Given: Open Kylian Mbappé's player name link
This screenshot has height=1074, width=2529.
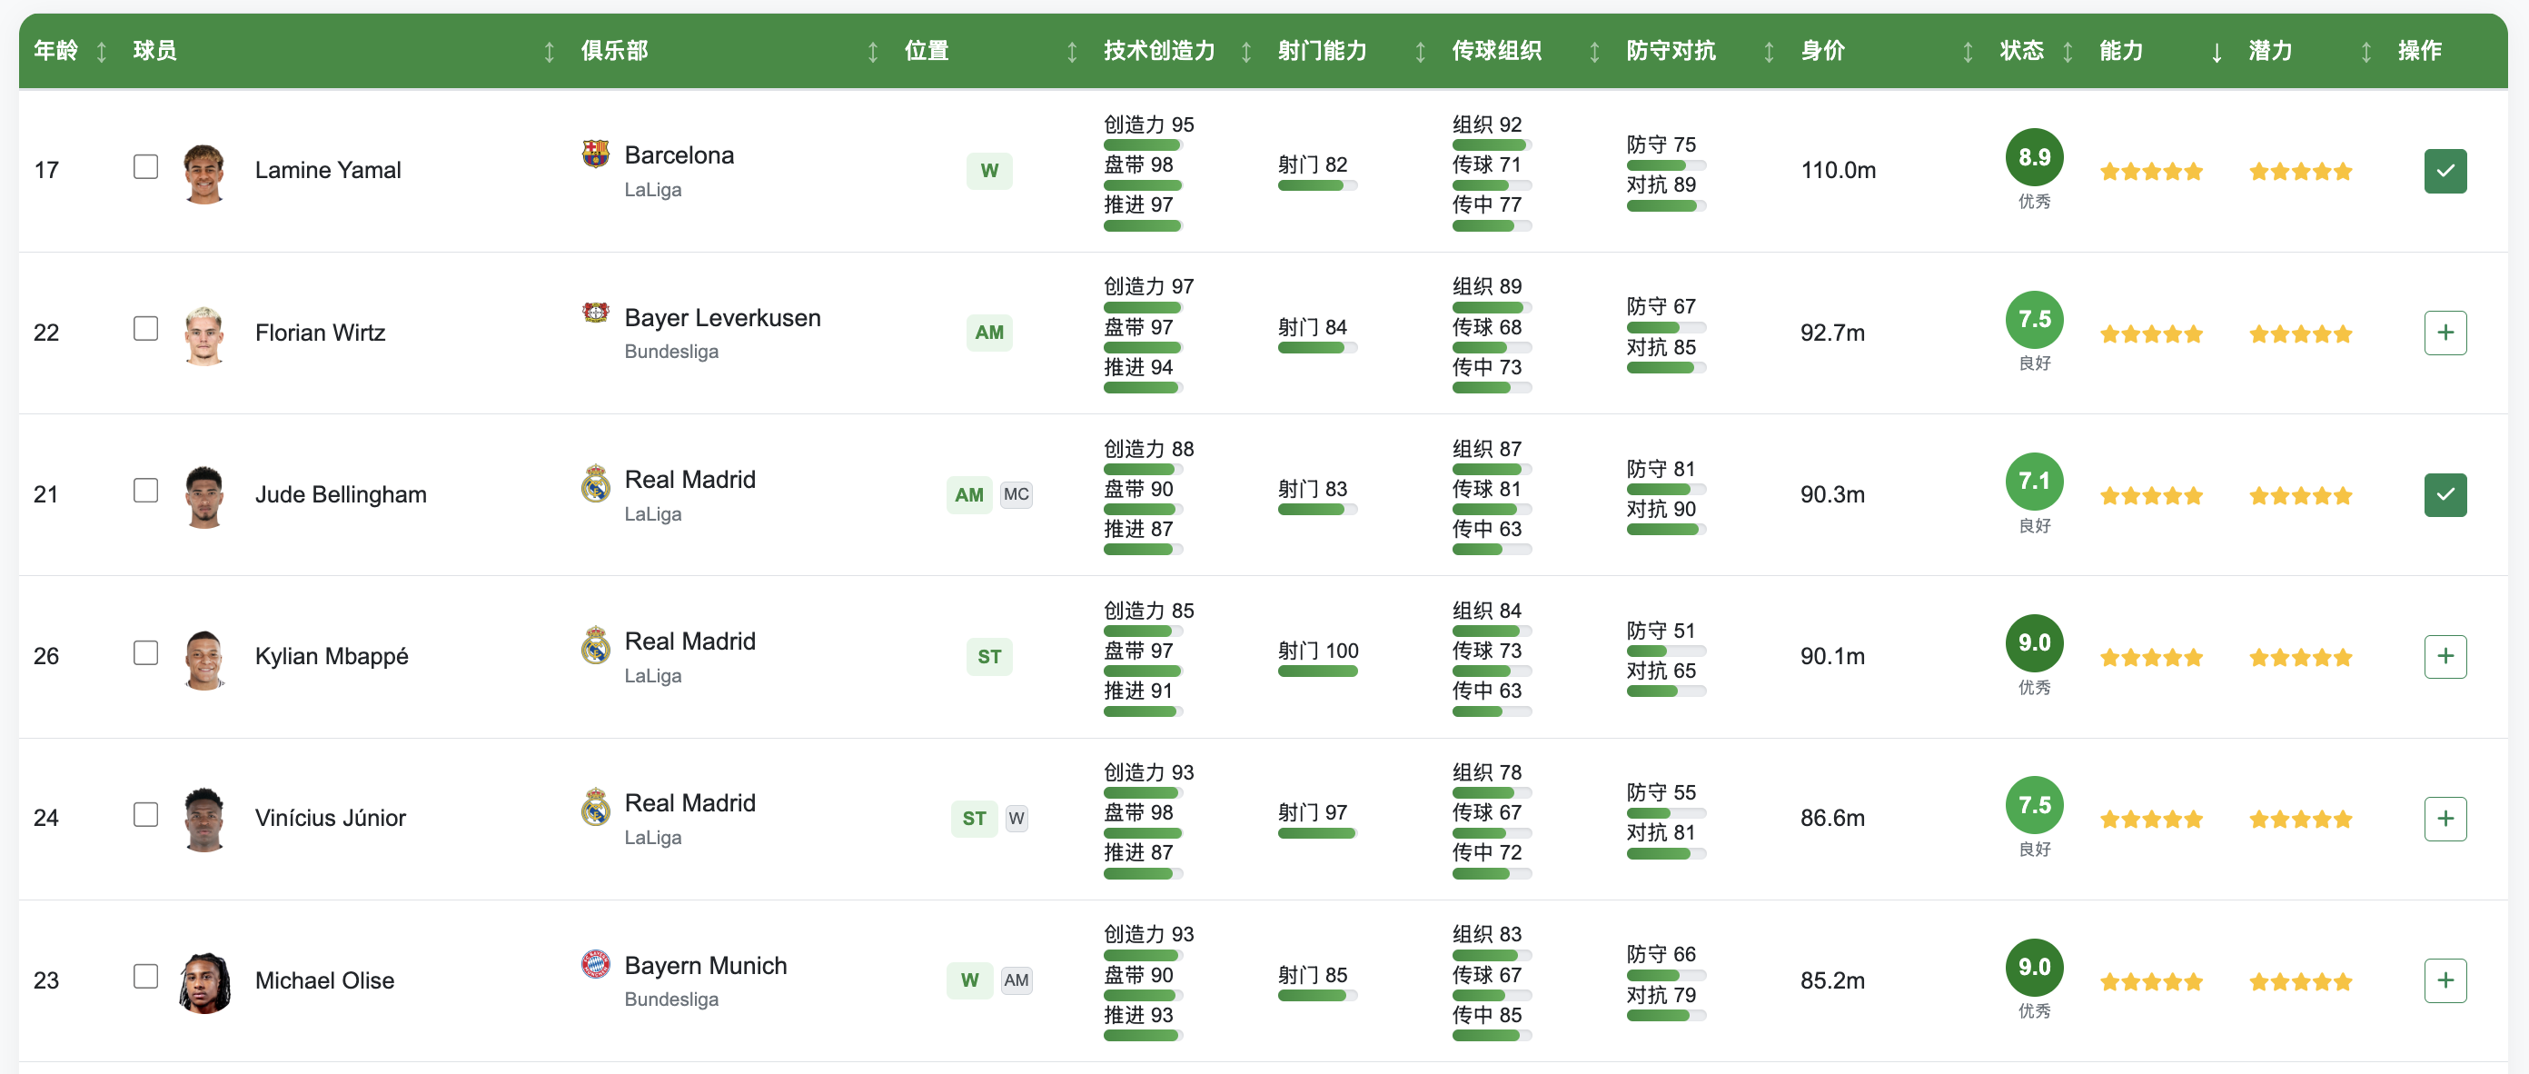Looking at the screenshot, I should click(x=331, y=656).
